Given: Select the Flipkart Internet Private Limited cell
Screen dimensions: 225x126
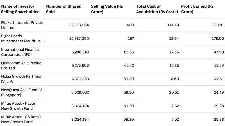Looking at the screenshot, I should tap(22, 25).
